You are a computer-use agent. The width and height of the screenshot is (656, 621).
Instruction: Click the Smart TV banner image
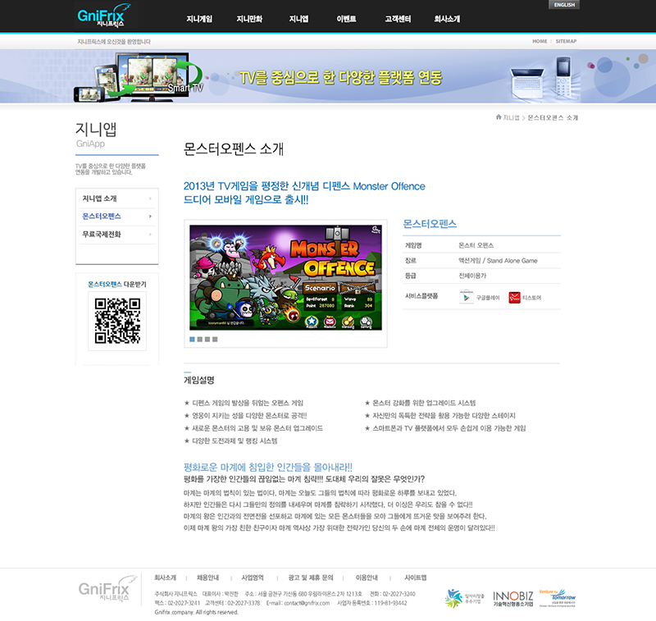click(139, 77)
